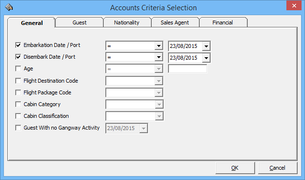This screenshot has height=180, width=305.
Task: Confirm with the OK button
Action: coord(235,168)
